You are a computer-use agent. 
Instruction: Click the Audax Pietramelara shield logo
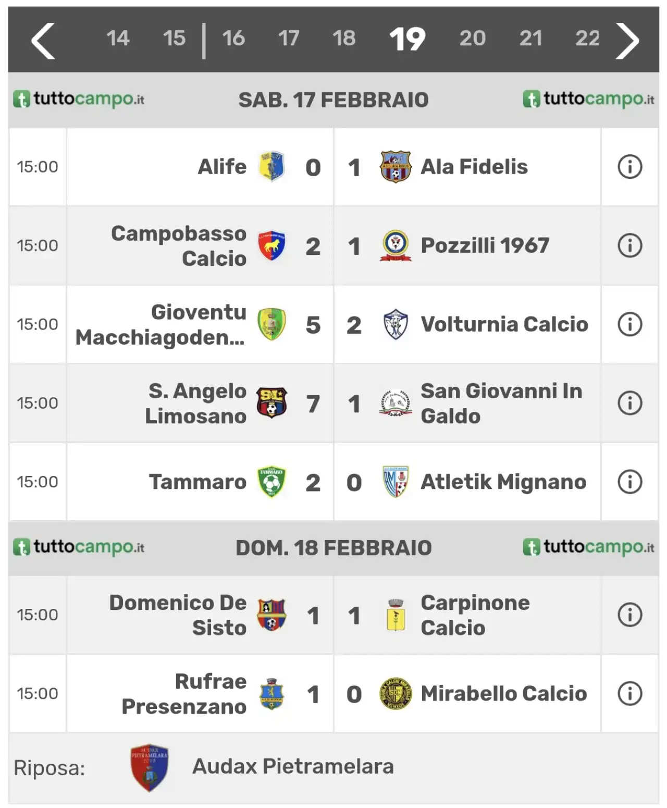tap(150, 767)
